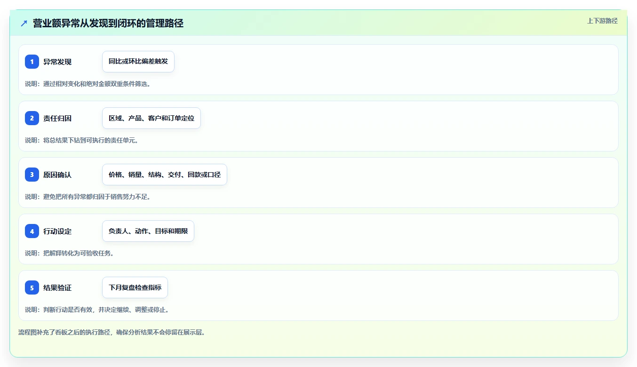This screenshot has height=367, width=637.
Task: Click the 原因确认 step label
Action: tap(57, 175)
